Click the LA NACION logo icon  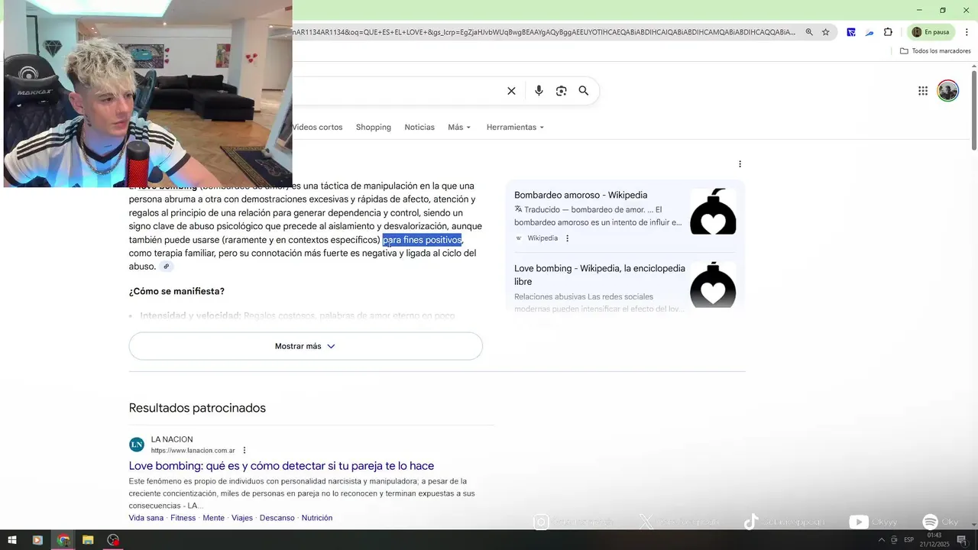137,445
